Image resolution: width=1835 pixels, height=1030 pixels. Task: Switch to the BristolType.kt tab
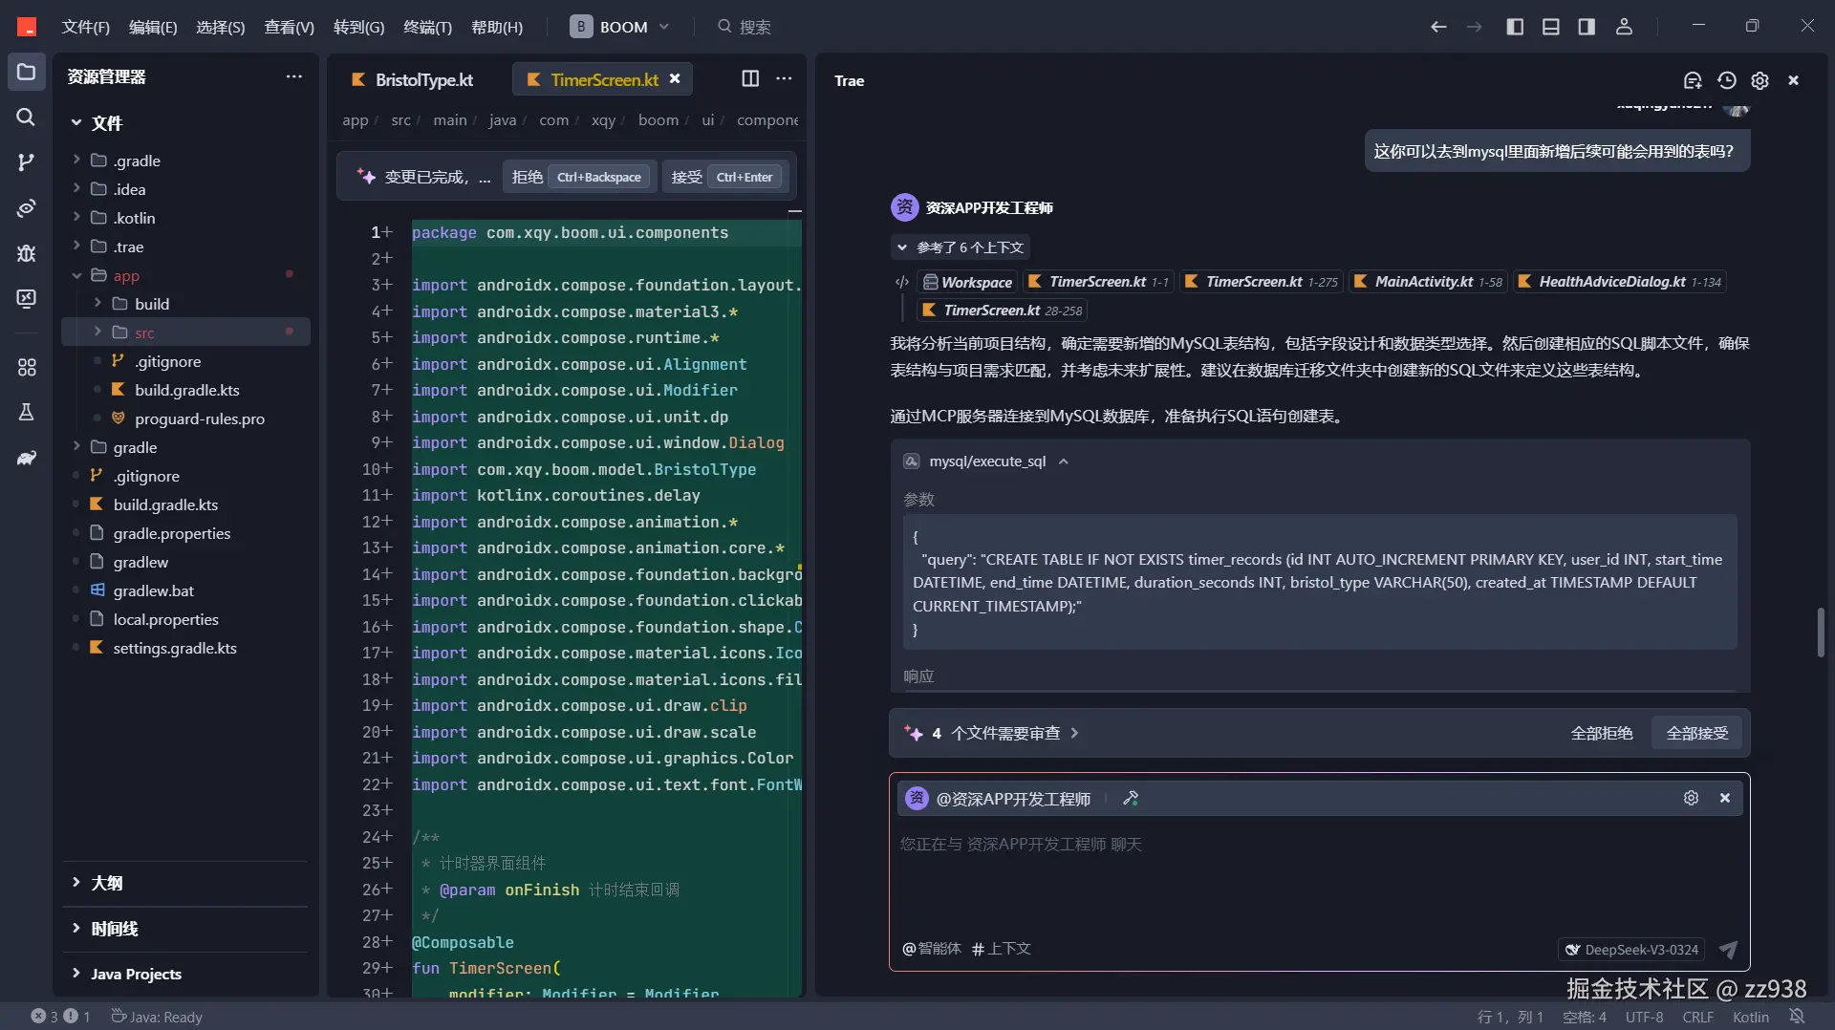click(x=413, y=79)
